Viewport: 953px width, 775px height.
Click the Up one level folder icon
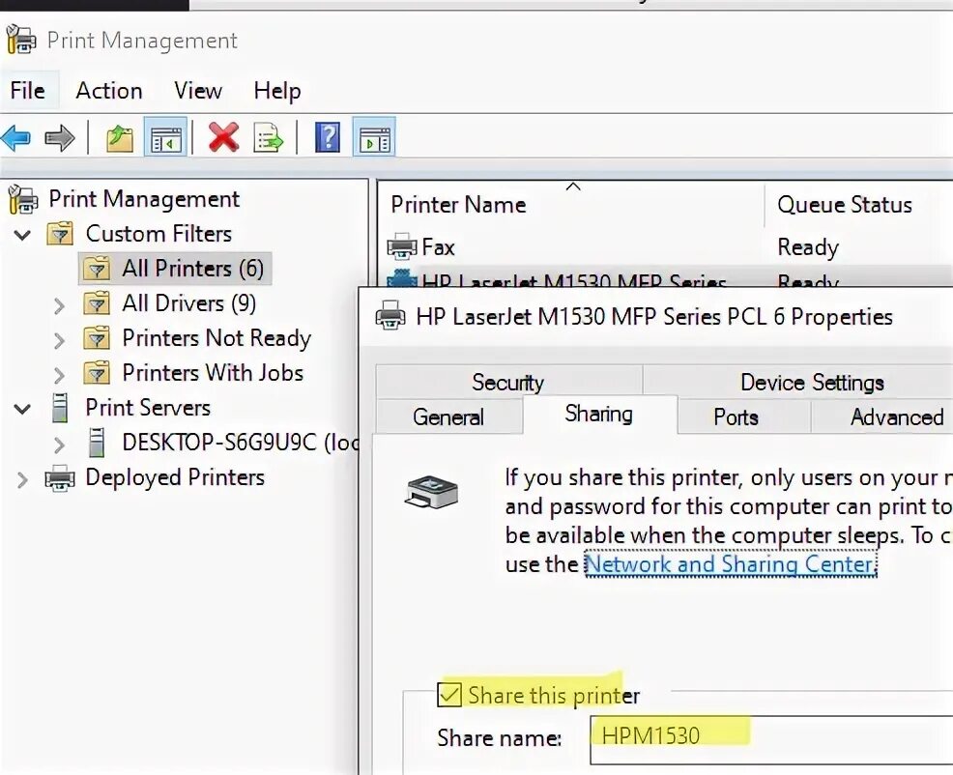[x=120, y=138]
